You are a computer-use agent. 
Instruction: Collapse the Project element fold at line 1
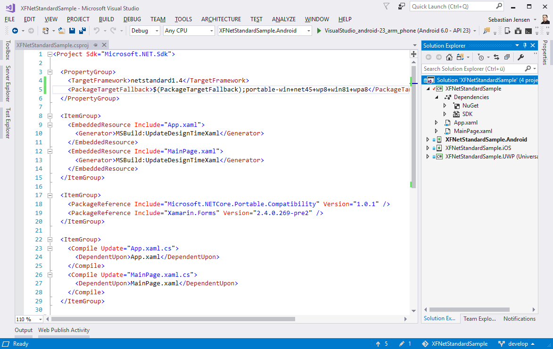click(x=50, y=54)
